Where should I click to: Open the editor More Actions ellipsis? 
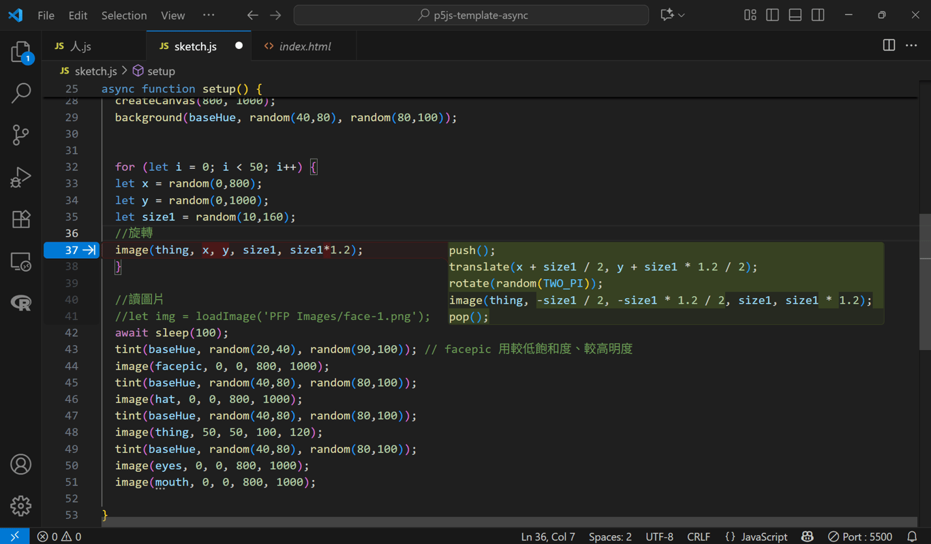point(911,46)
